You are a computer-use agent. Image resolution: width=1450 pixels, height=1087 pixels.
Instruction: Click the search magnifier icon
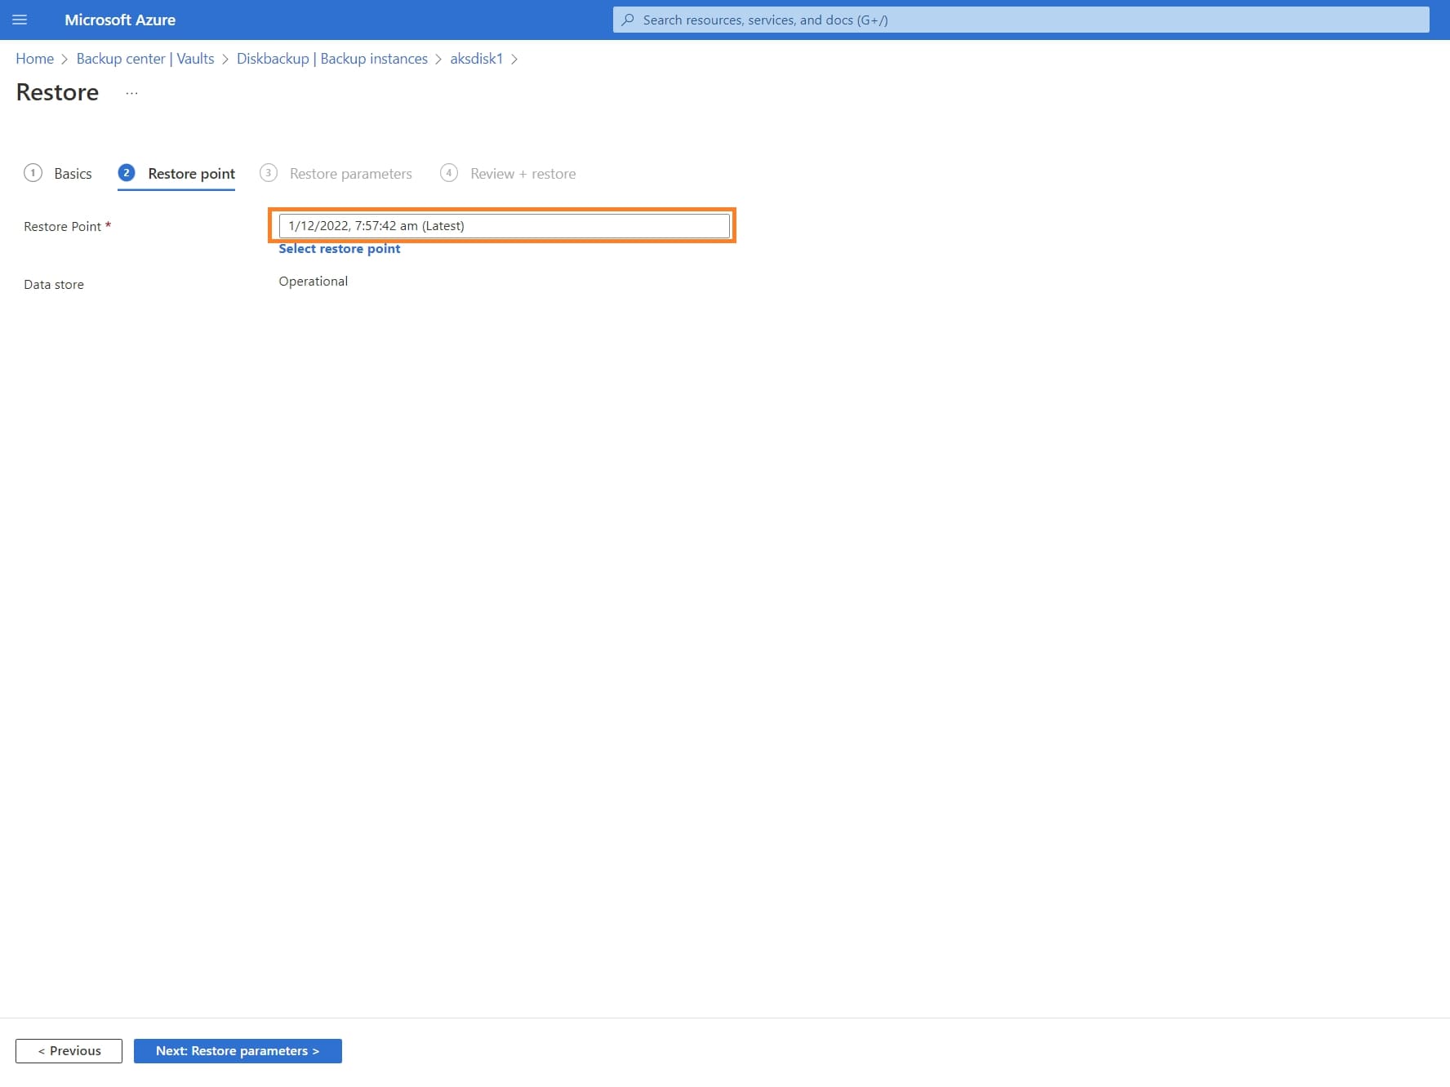pos(628,20)
